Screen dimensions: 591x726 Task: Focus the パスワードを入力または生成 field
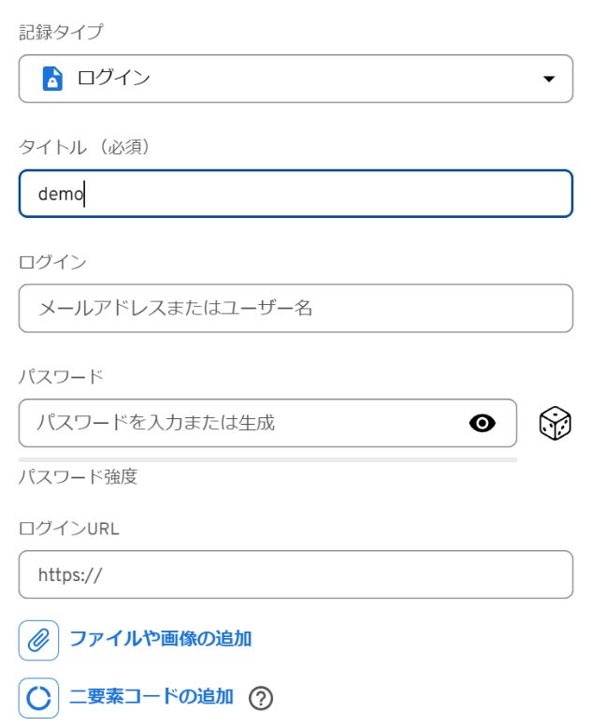coord(267,423)
